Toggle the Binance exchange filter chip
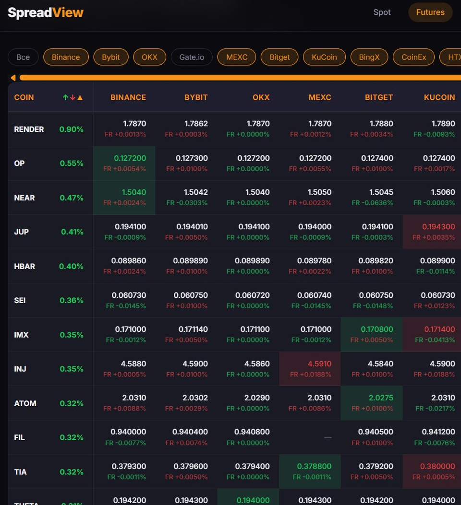 [x=66, y=57]
